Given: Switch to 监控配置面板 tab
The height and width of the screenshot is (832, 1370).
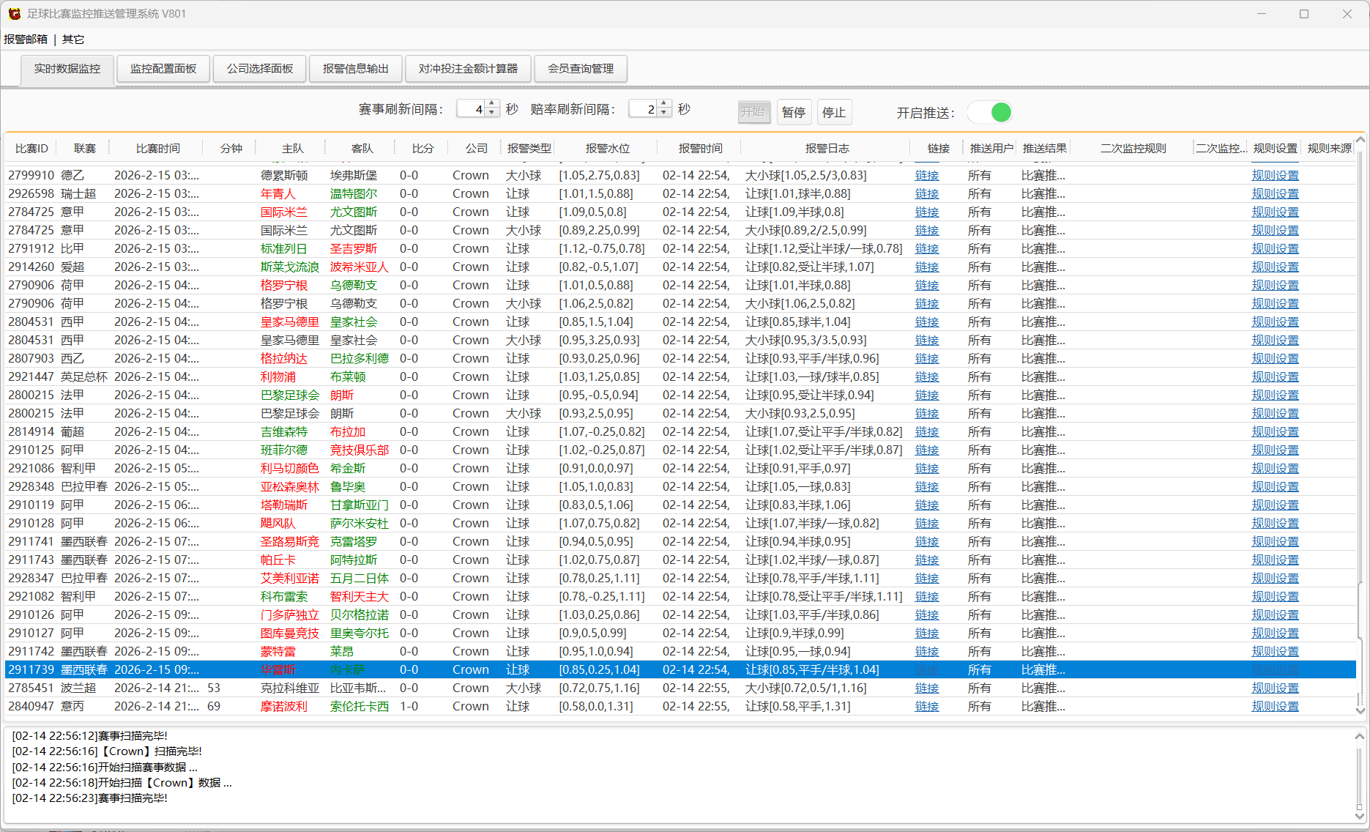Looking at the screenshot, I should click(163, 69).
